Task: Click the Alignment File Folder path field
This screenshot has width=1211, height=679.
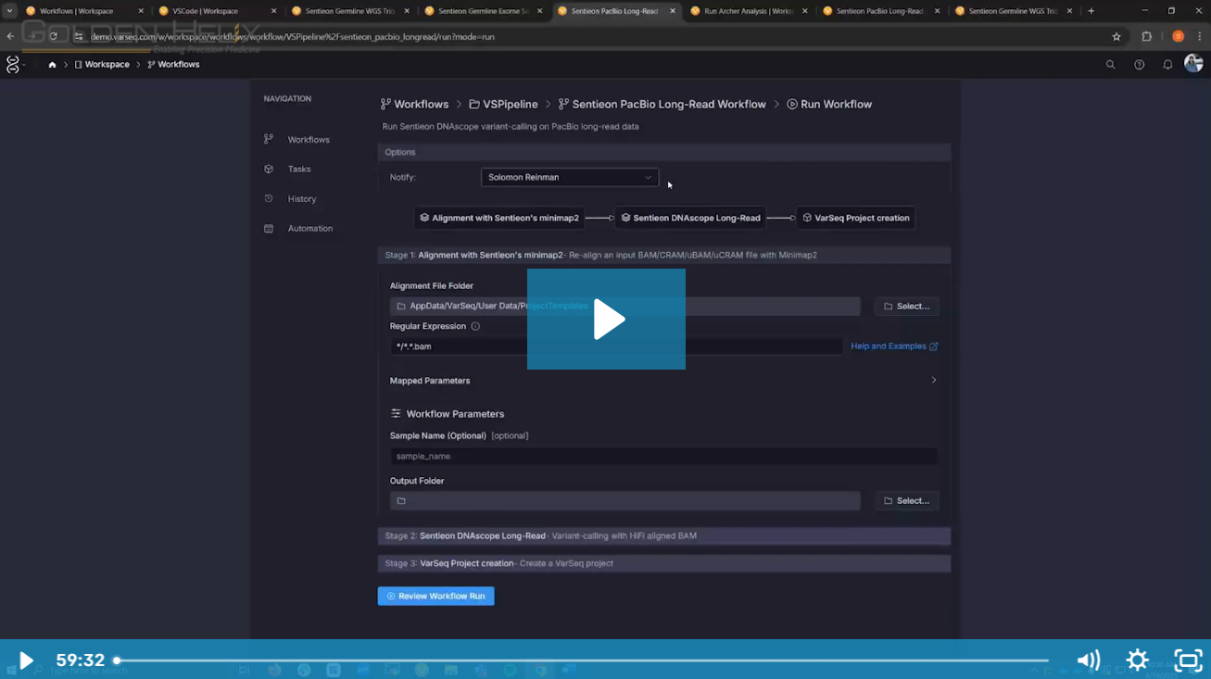Action: click(x=625, y=306)
